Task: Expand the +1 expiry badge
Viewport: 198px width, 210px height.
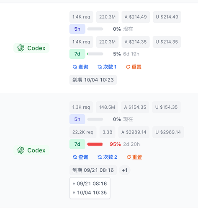Action: [125, 170]
